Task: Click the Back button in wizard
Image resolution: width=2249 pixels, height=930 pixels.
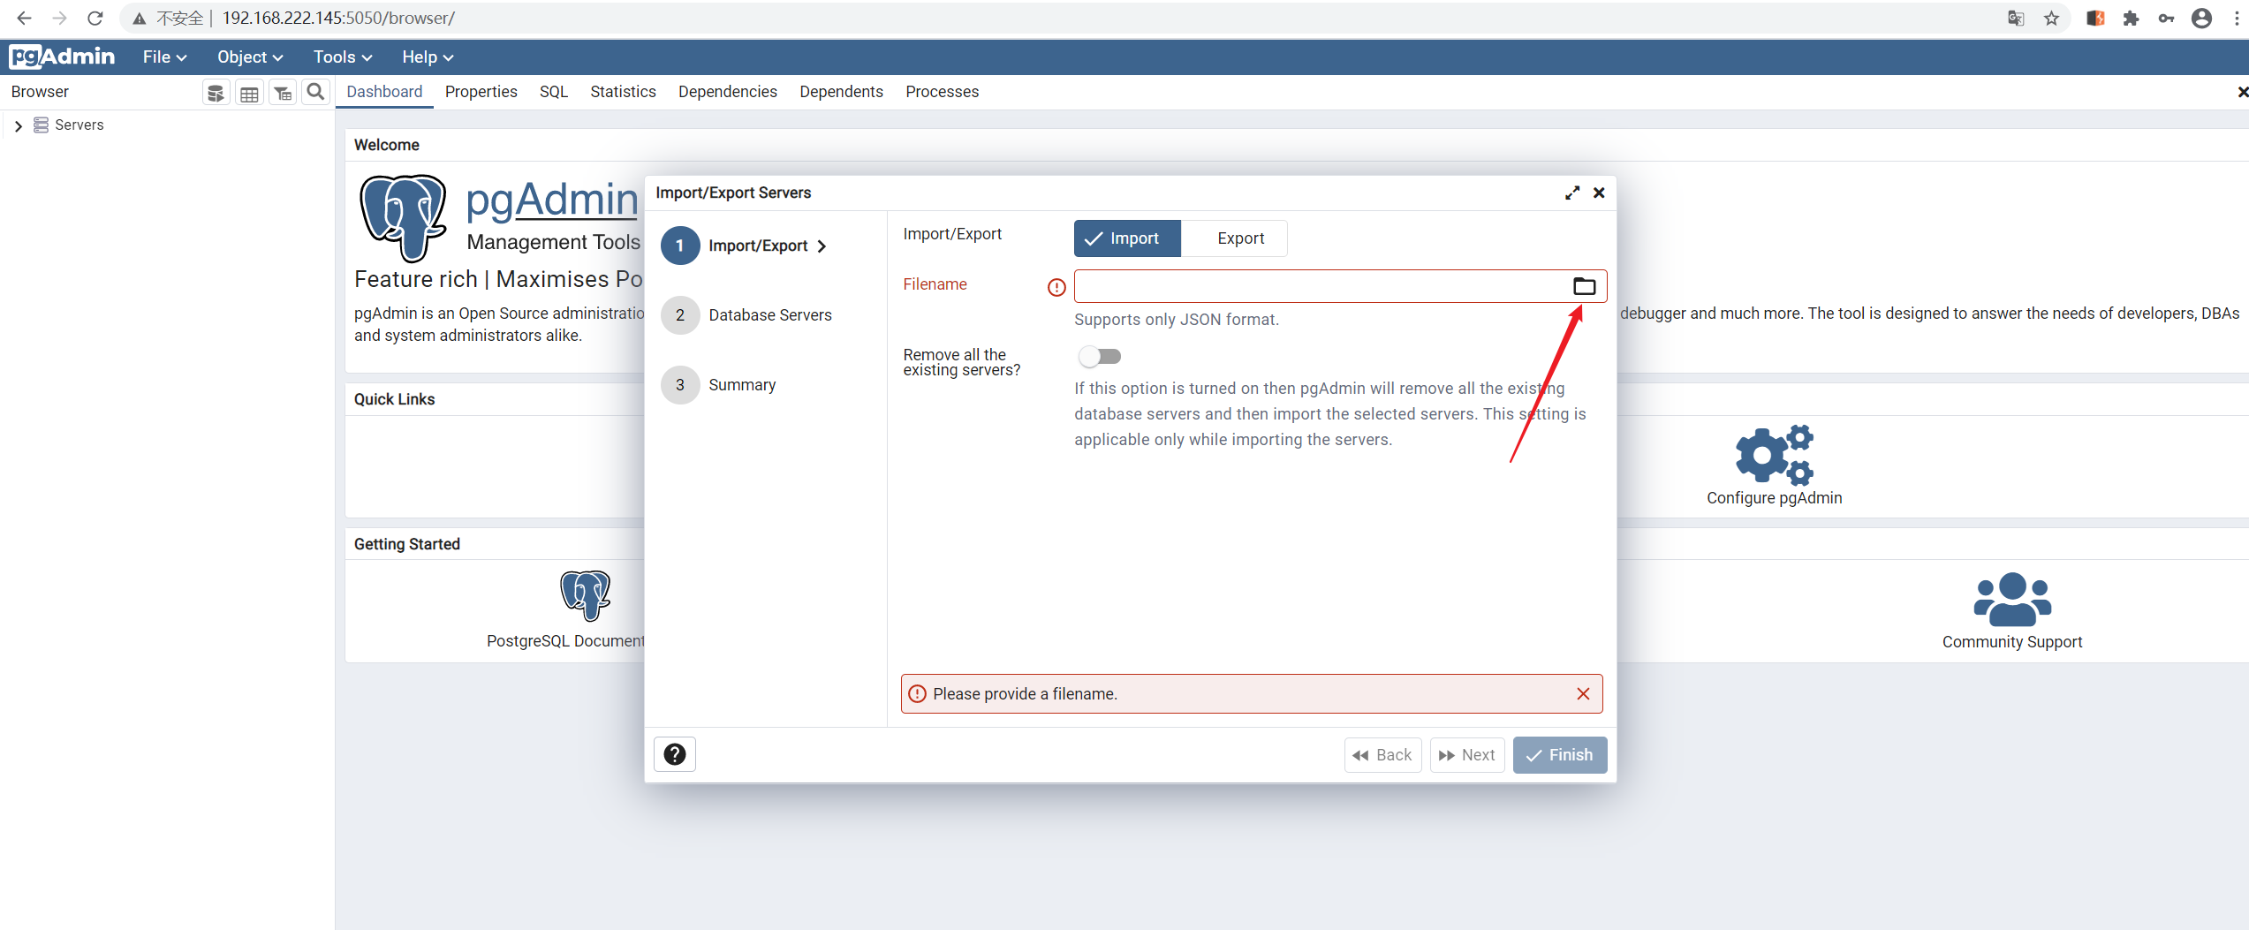Action: [1382, 755]
